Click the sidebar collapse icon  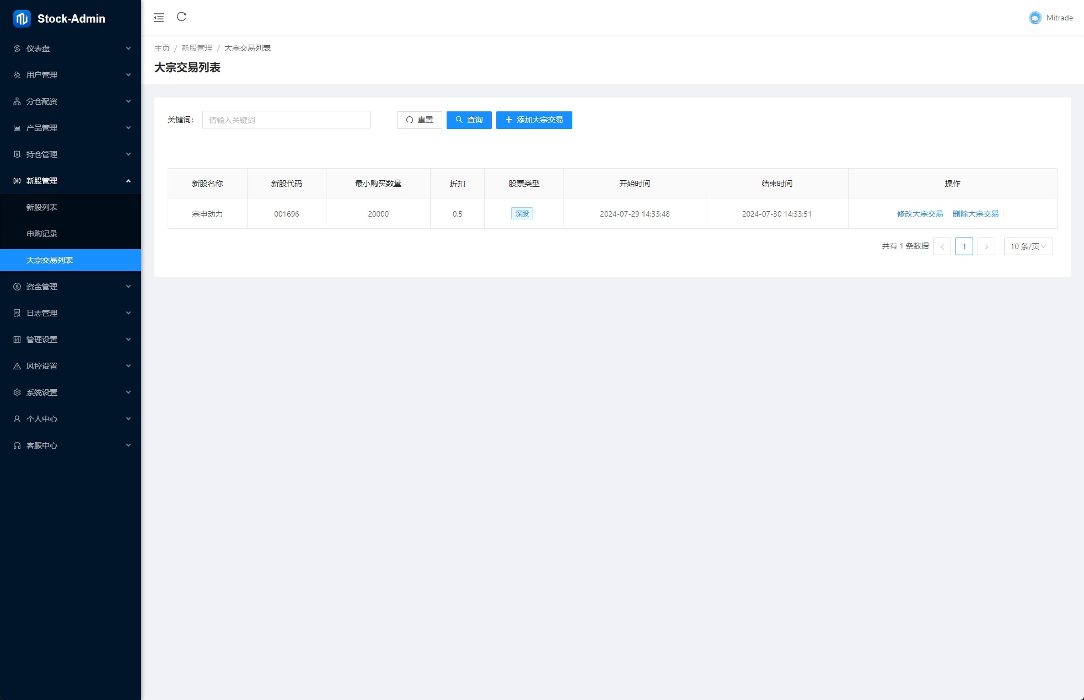[x=159, y=18]
